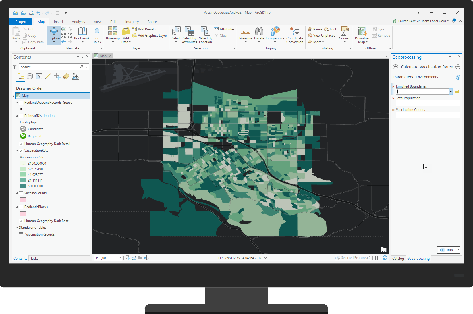
Task: Open the Bookmarks menu icon
Action: [x=82, y=31]
